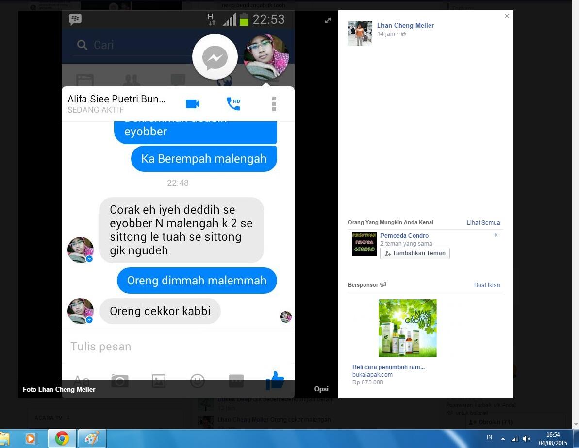Click '2 teman yang sama' text

406,244
